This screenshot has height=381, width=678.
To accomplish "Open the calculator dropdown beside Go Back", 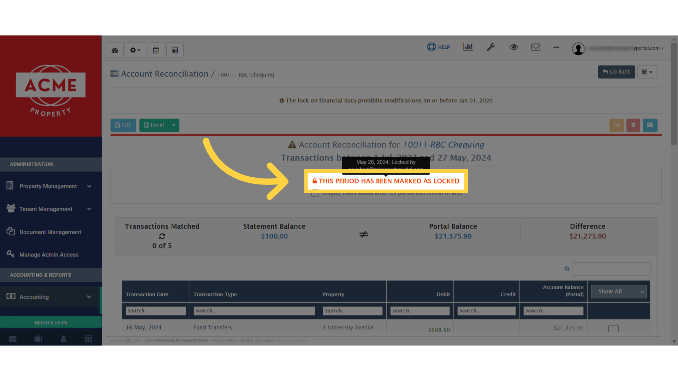I will click(x=647, y=72).
